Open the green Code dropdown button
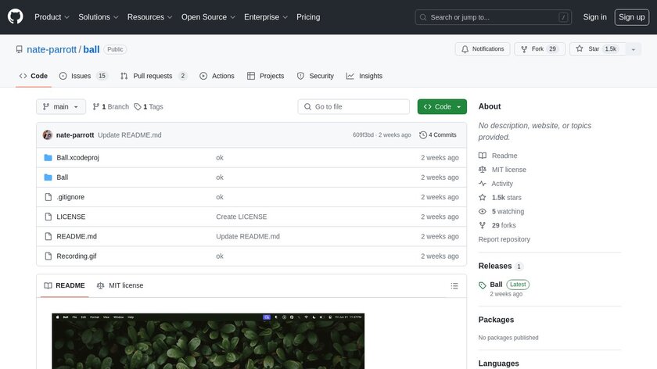Viewport: 657px width, 369px height. click(442, 106)
